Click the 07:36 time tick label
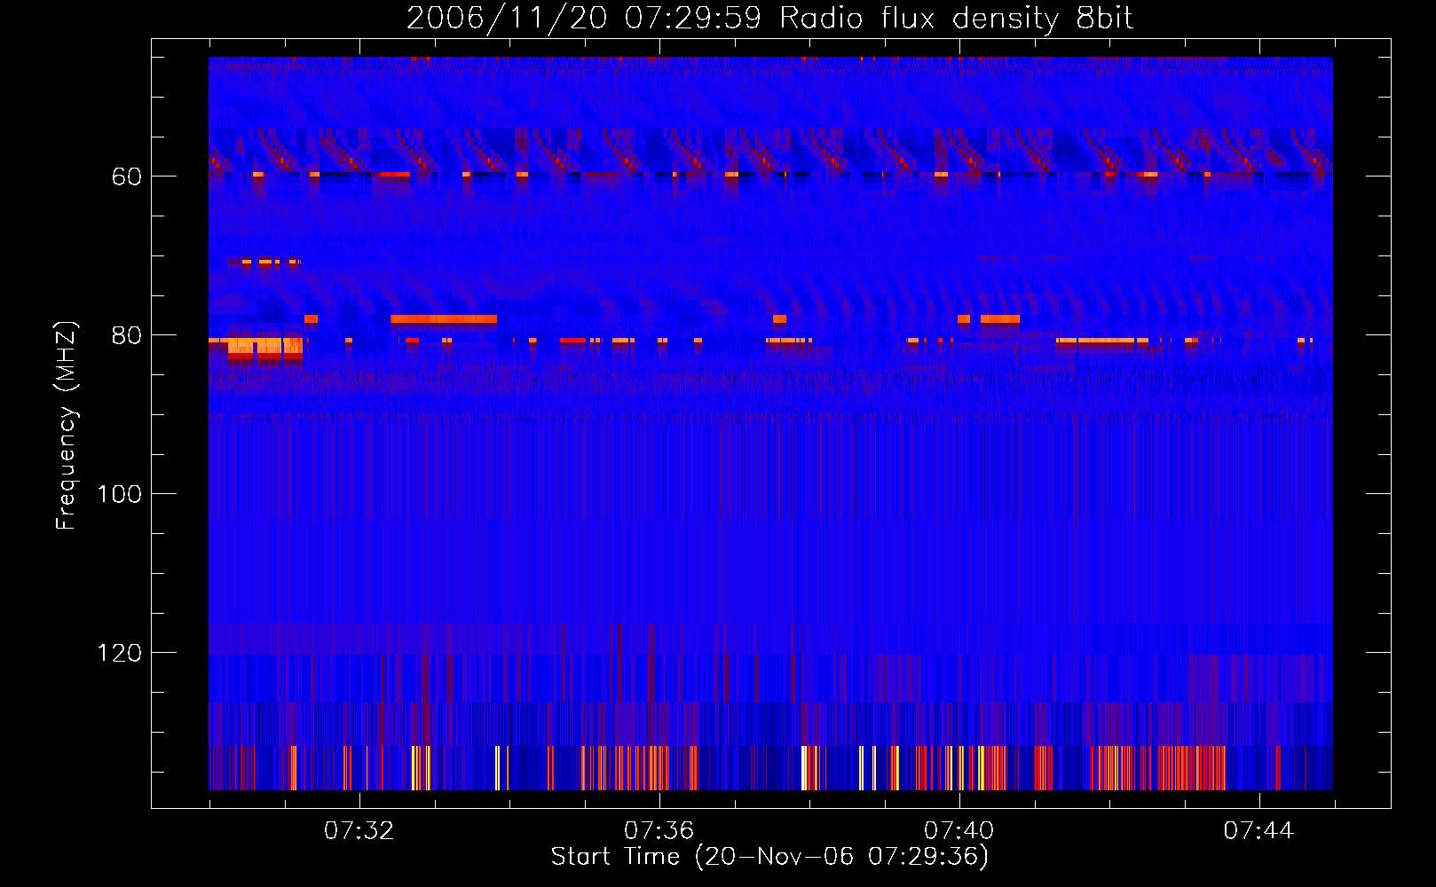 pos(659,831)
